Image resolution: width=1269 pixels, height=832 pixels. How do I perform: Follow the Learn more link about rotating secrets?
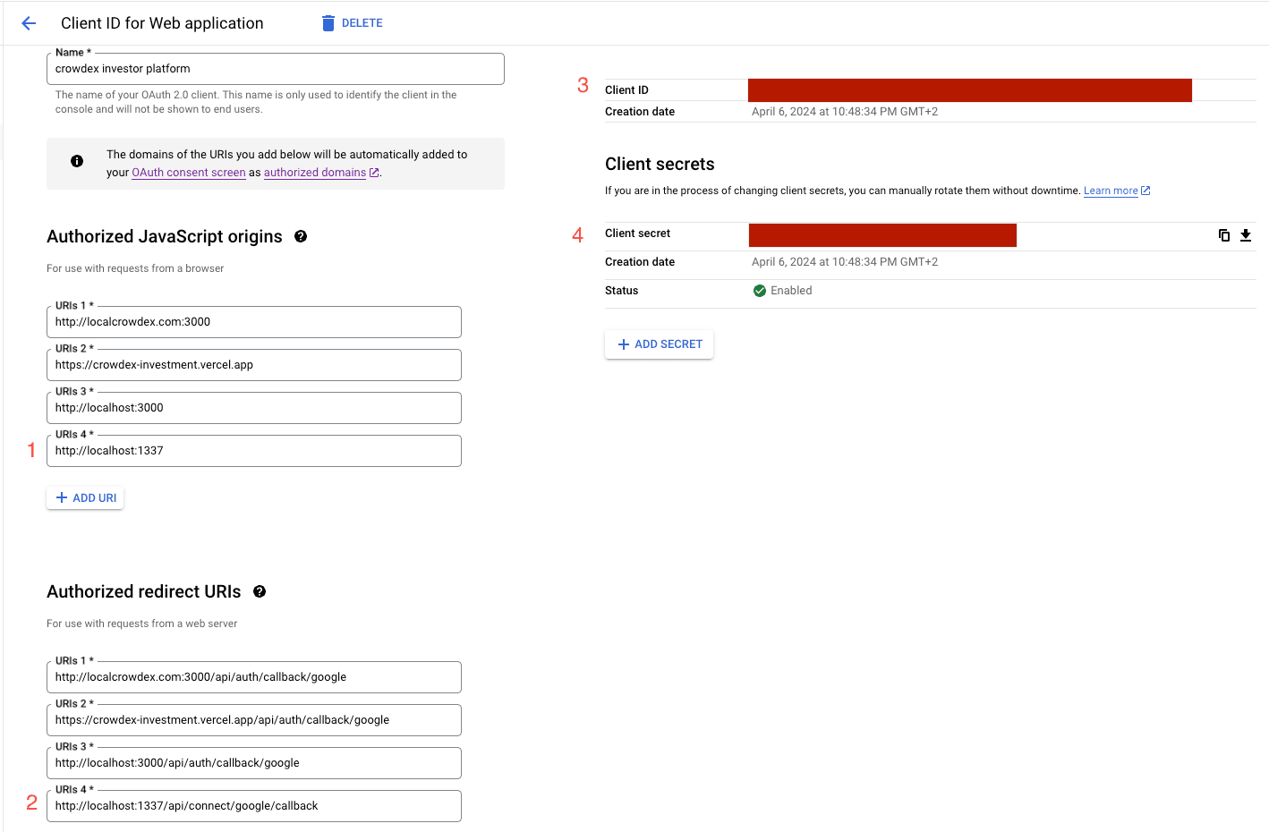tap(1110, 190)
